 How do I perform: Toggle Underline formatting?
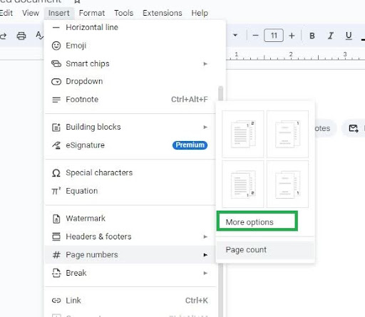tap(349, 36)
